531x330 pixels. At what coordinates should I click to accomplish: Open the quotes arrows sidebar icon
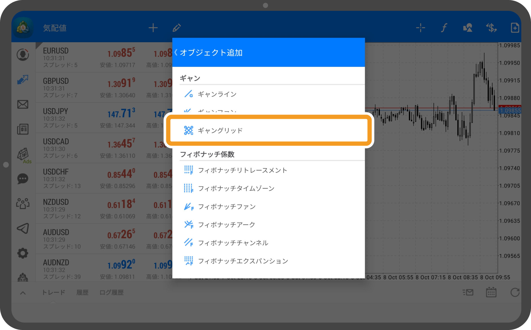point(23,80)
